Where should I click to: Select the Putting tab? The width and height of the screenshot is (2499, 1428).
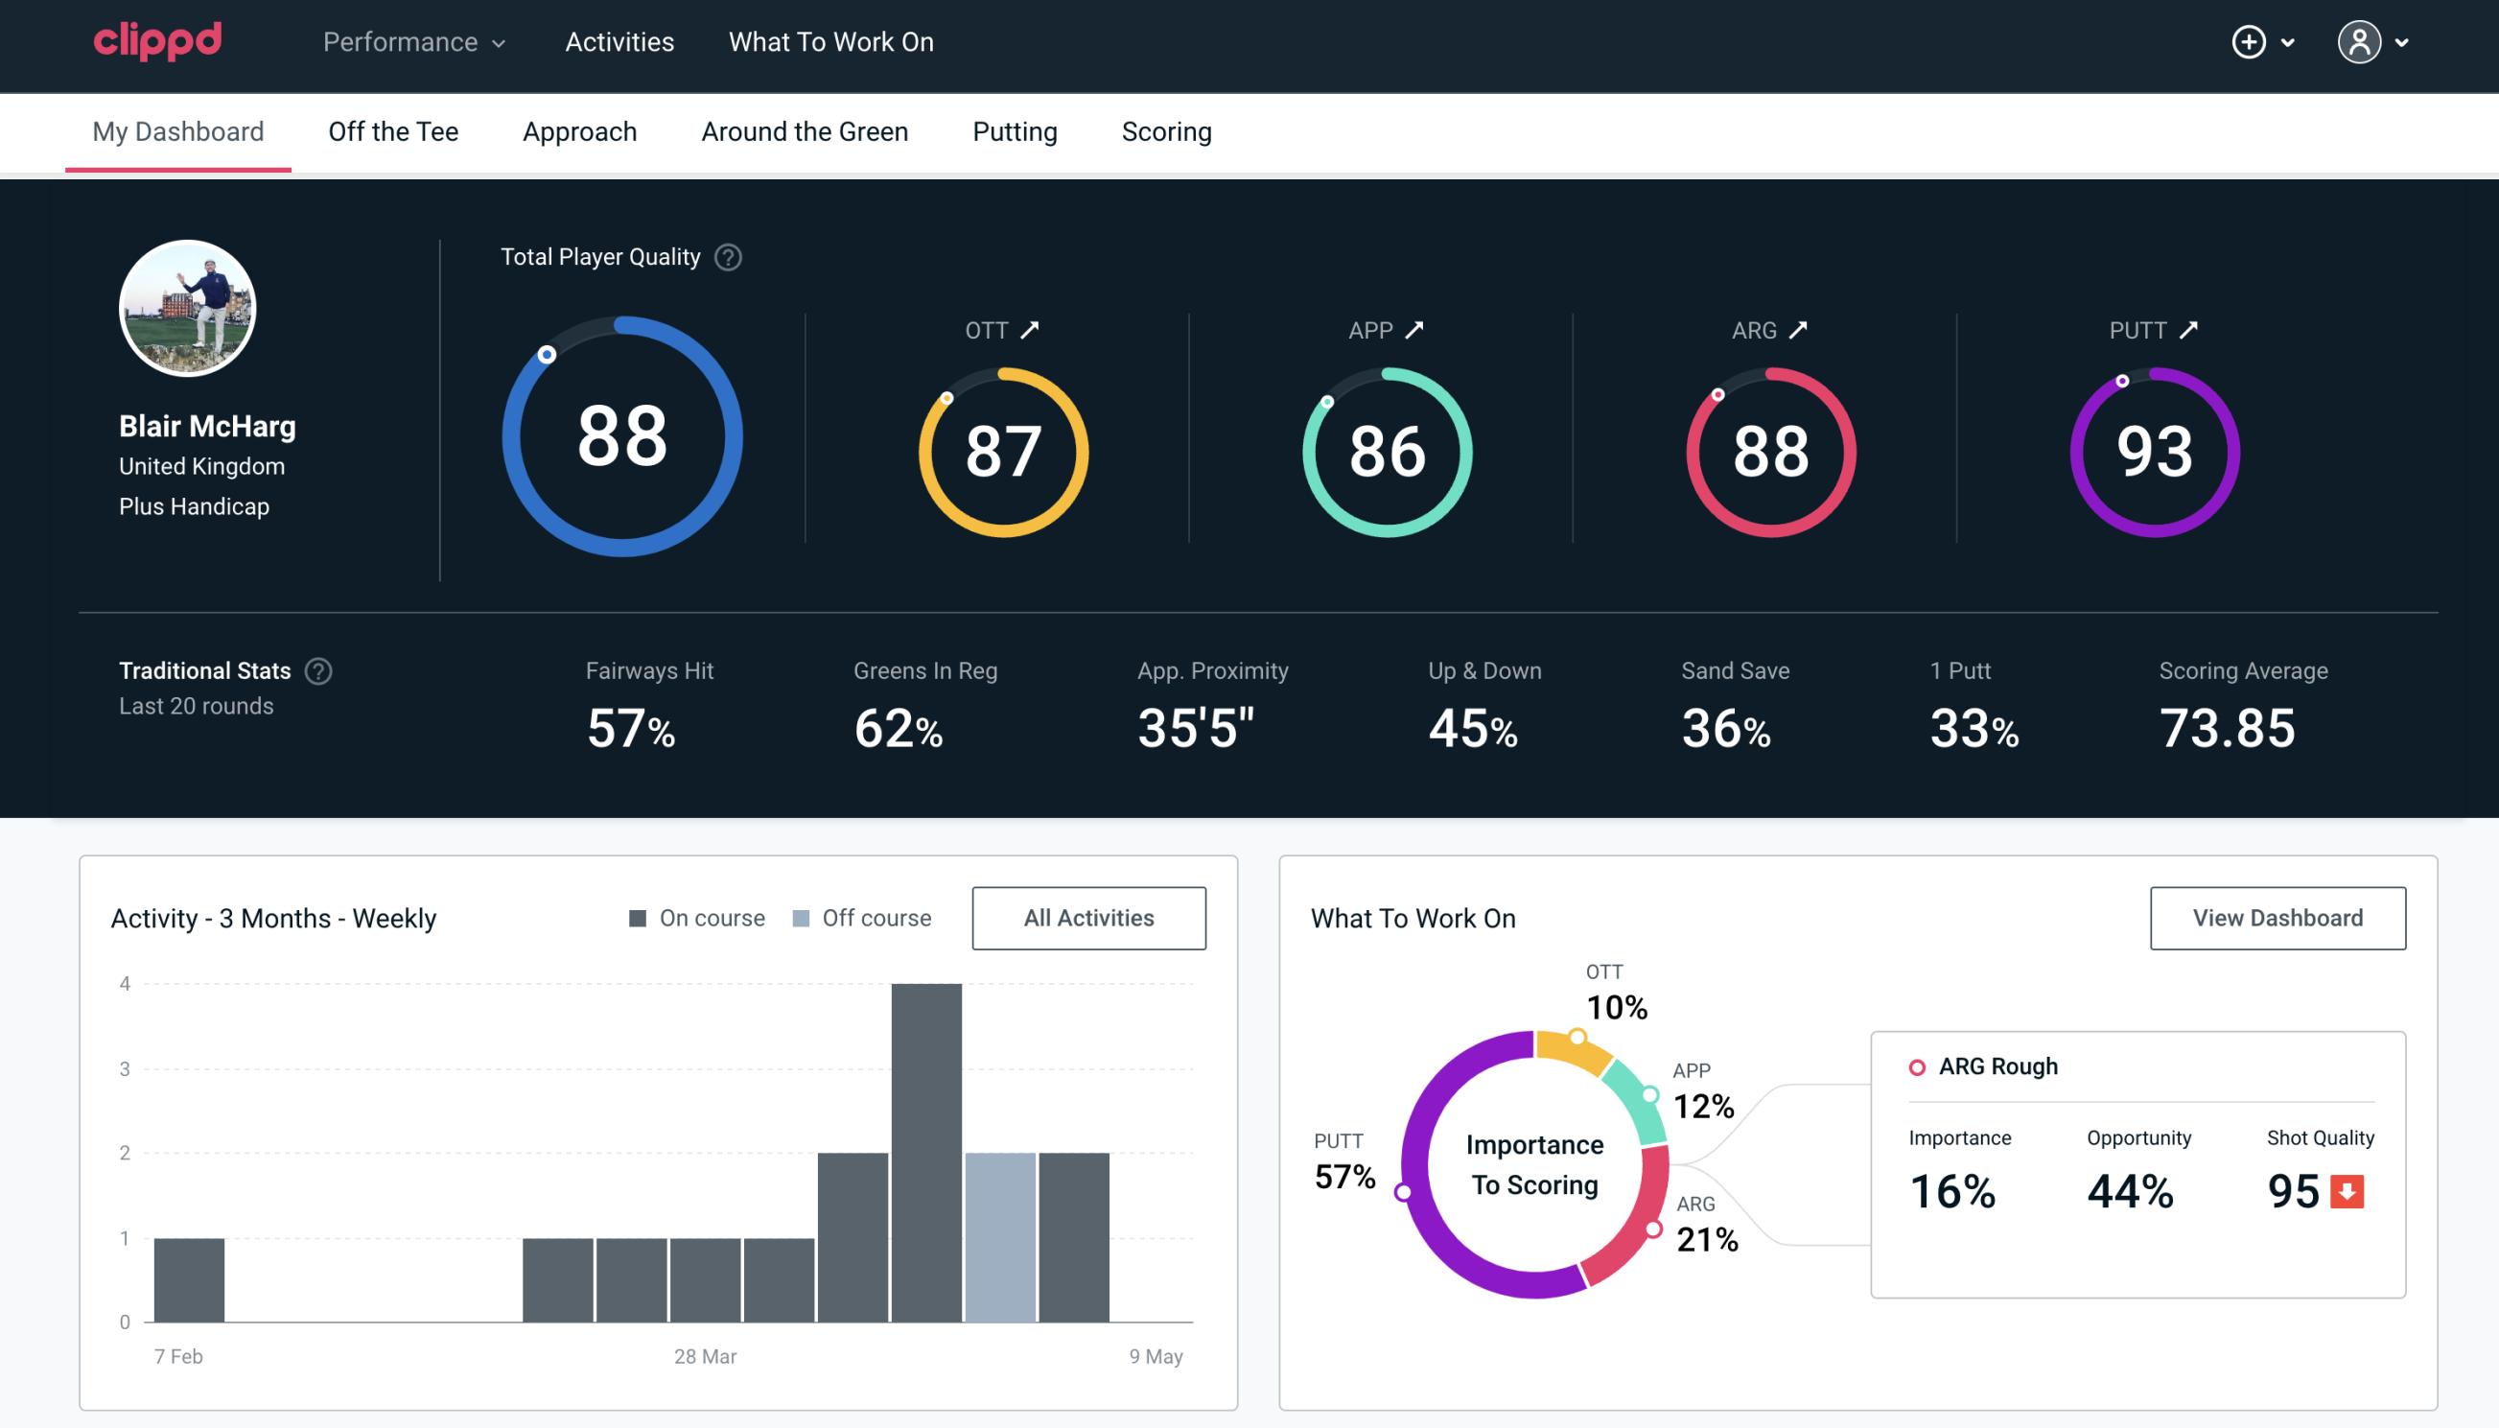coord(1013,130)
